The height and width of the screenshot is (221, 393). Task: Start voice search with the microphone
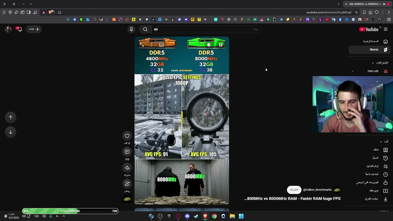131,29
